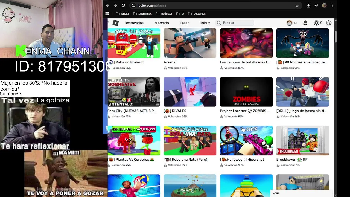The image size is (350, 197).
Task: Open the REDES bookmark folder
Action: (x=122, y=14)
